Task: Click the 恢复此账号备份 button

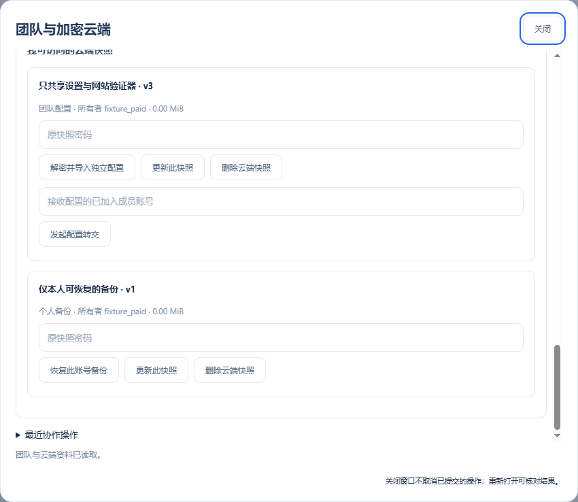Action: pos(79,370)
